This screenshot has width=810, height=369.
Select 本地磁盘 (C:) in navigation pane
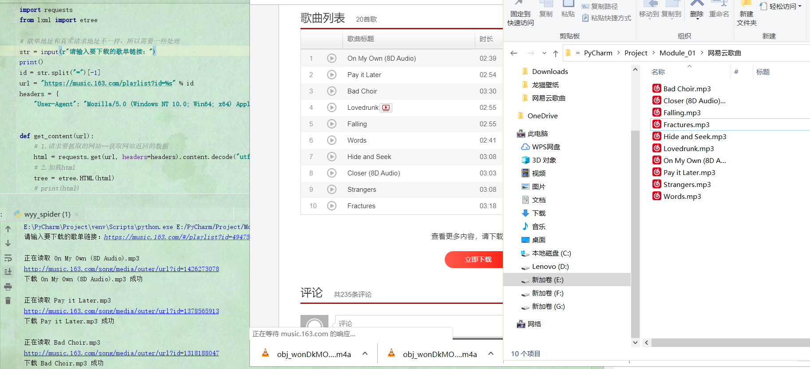coord(551,253)
